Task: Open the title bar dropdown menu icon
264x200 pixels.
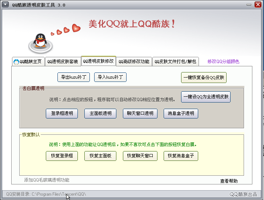Action: pyautogui.click(x=5, y=5)
